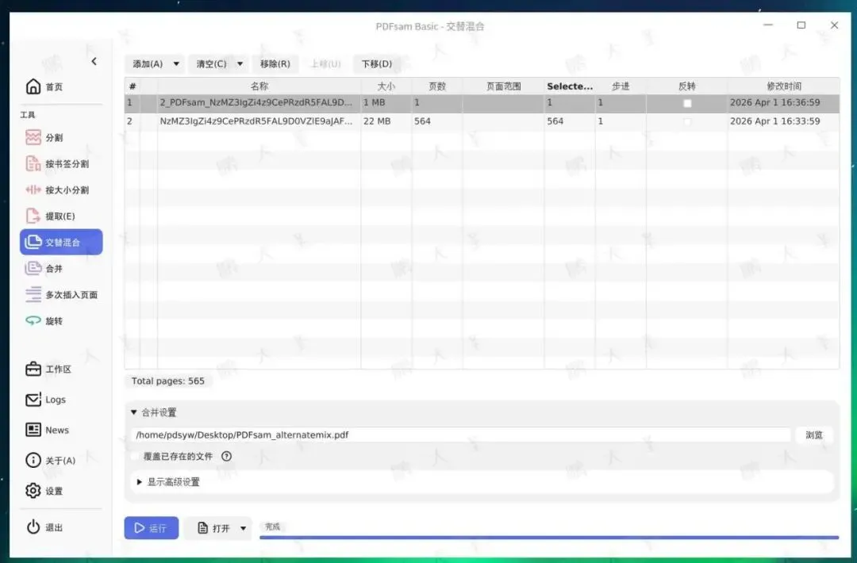Toggle 反转 checkbox in row 1
Viewport: 857px width, 563px height.
point(687,103)
